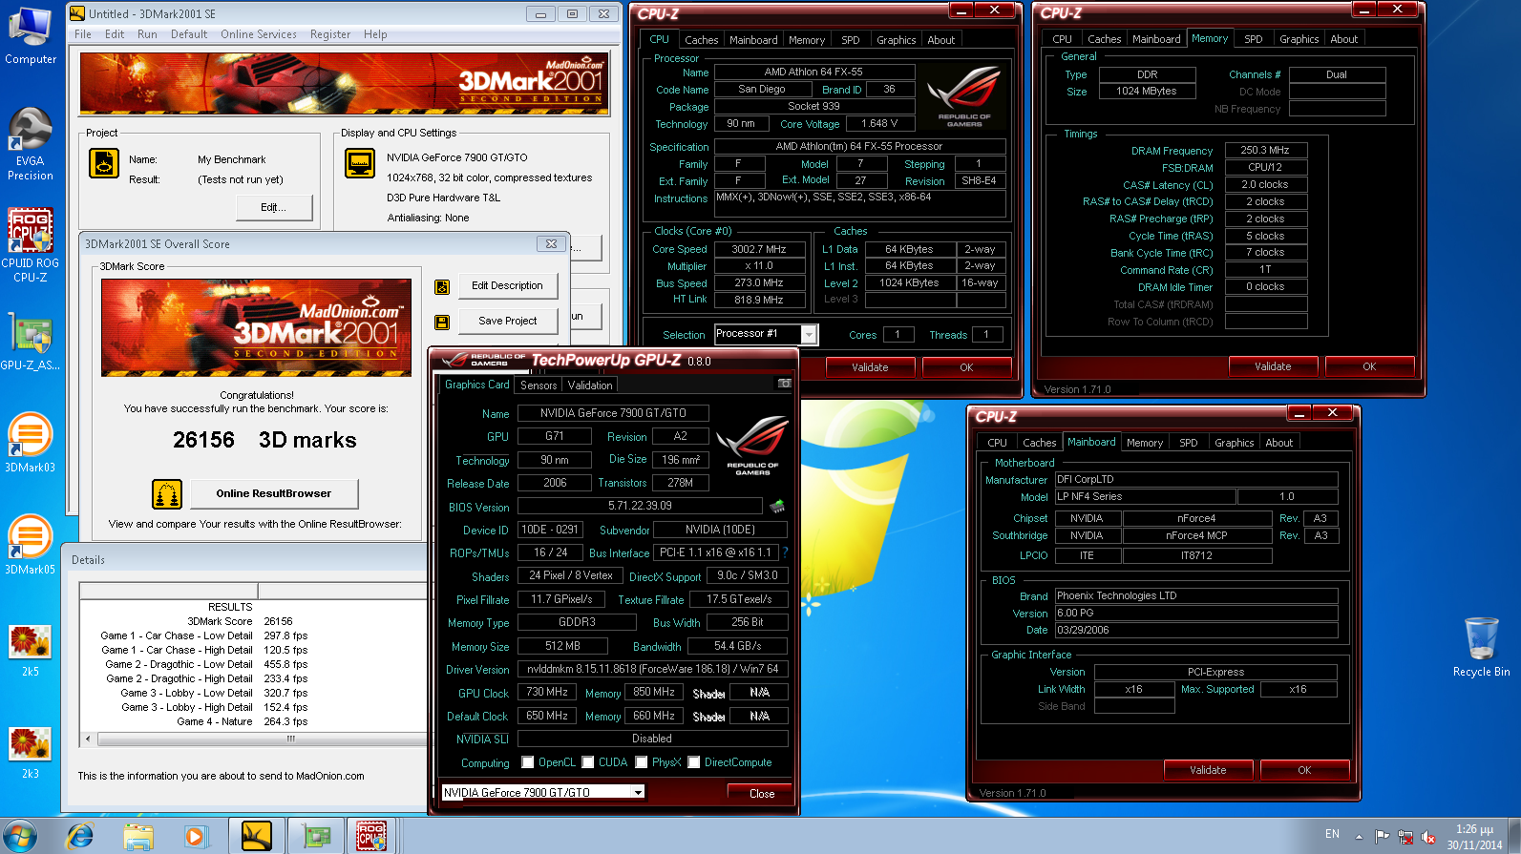Image resolution: width=1521 pixels, height=854 pixels.
Task: Click the Edit Description button
Action: [507, 285]
